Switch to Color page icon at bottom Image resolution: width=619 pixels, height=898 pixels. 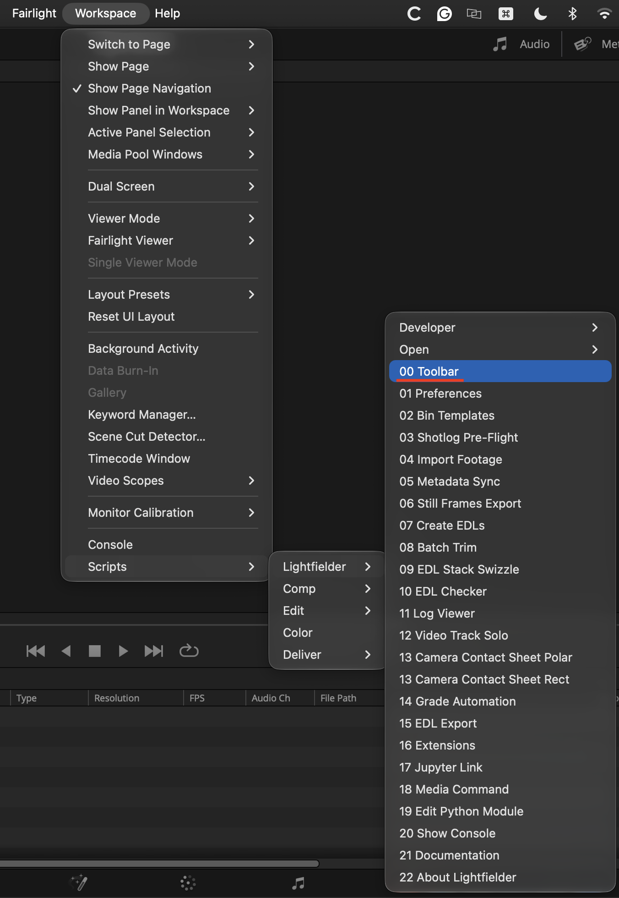pos(188,883)
